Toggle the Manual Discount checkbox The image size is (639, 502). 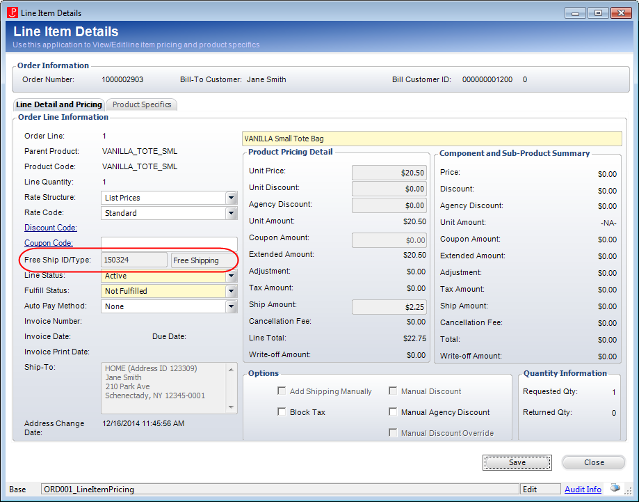(393, 391)
